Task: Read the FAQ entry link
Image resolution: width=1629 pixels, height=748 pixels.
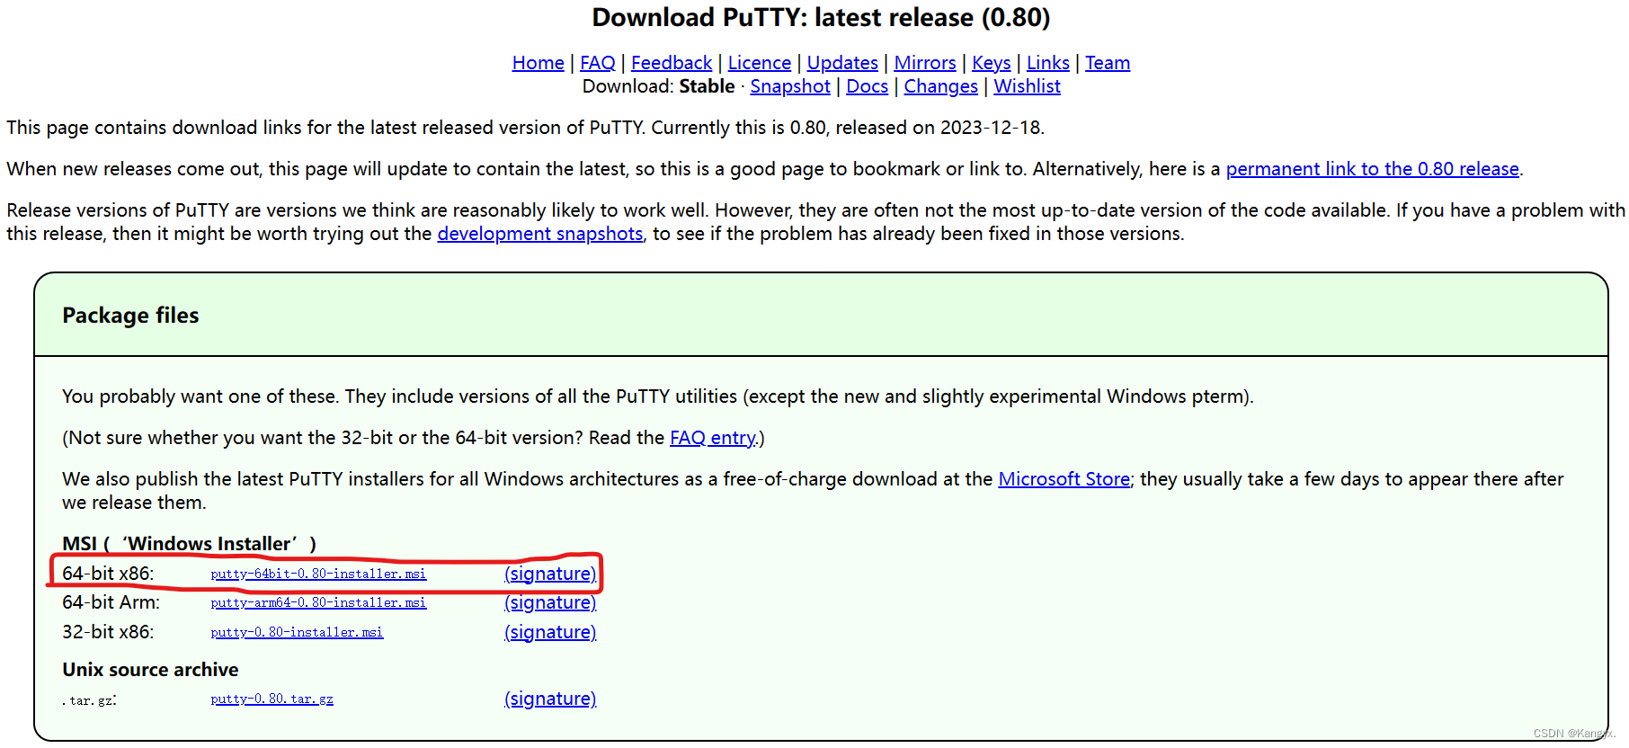Action: 713,438
